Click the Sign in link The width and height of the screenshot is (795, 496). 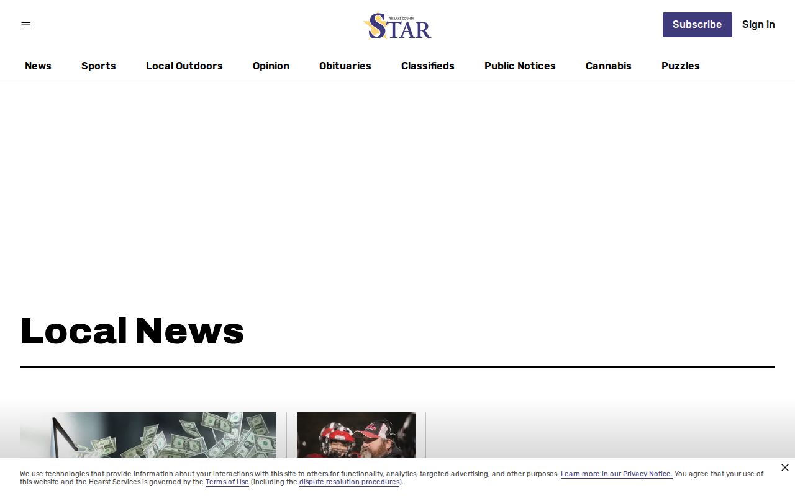[758, 25]
